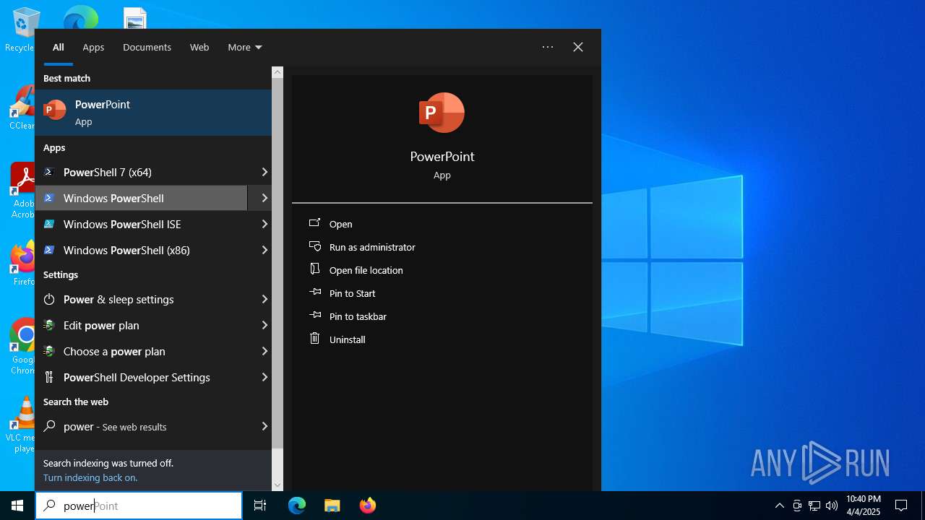Choose Open file location
The width and height of the screenshot is (925, 520).
tap(366, 270)
